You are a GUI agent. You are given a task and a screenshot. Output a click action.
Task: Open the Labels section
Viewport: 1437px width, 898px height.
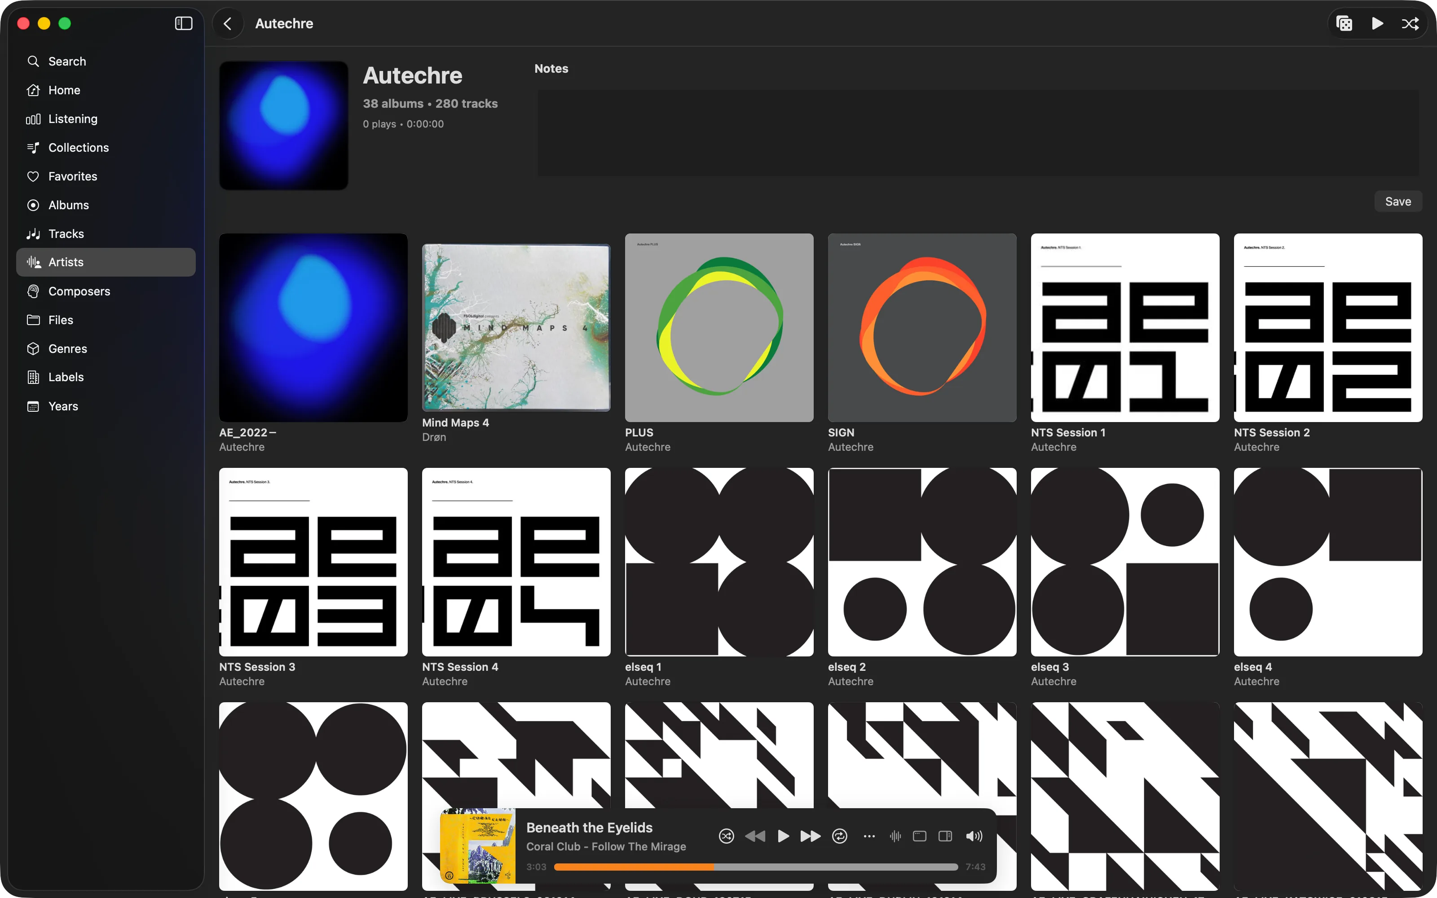pos(106,377)
